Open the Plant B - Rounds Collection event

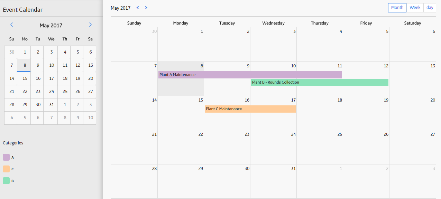(320, 82)
